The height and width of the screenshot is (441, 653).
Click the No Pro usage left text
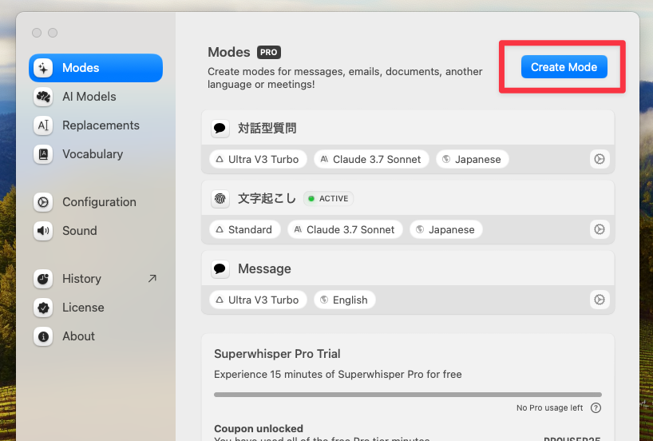pyautogui.click(x=550, y=407)
